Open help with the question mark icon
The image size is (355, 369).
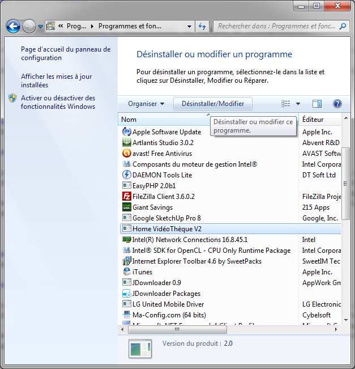pos(337,104)
